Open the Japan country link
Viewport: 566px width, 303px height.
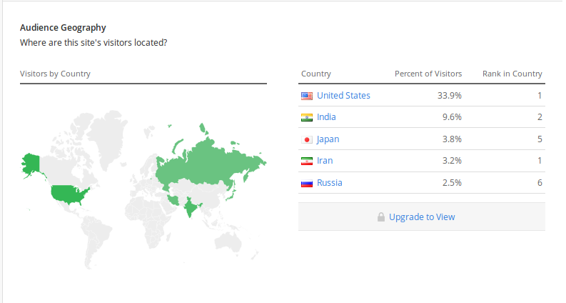(x=328, y=139)
